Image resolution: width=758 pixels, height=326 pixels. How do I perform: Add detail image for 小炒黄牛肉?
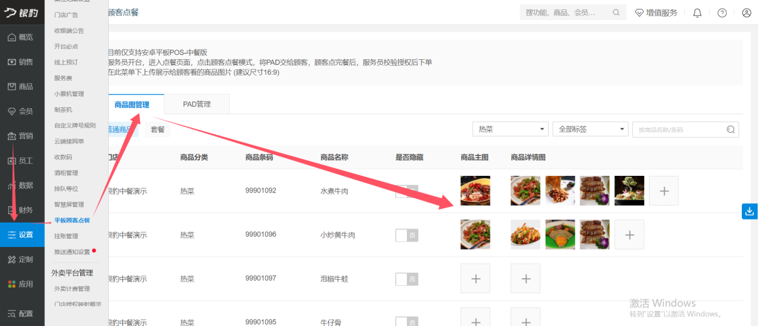[629, 235]
